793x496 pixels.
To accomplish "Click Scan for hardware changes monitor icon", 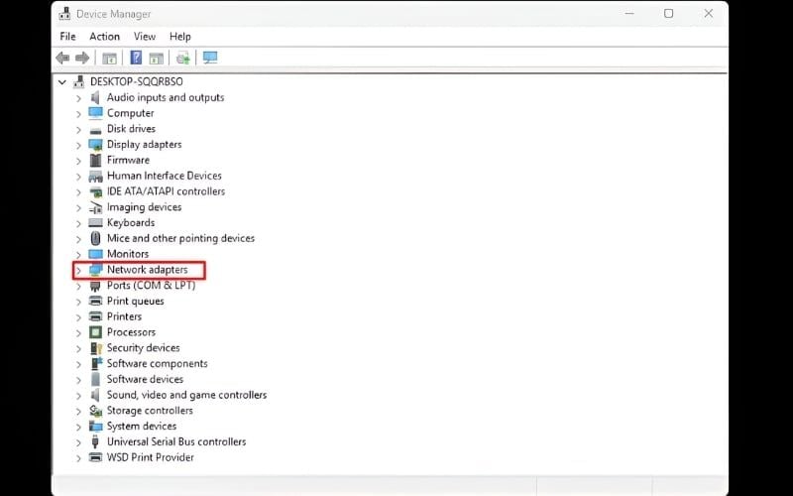I will pyautogui.click(x=210, y=58).
